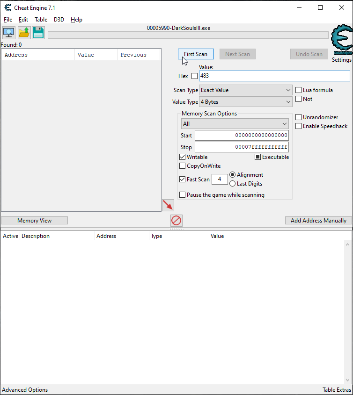Click the scan progress bar
The image size is (353, 395).
coord(188,35)
